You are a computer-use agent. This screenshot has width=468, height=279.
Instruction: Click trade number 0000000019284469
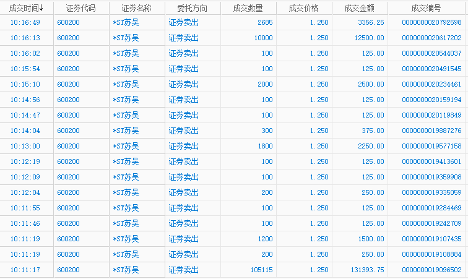coord(431,208)
